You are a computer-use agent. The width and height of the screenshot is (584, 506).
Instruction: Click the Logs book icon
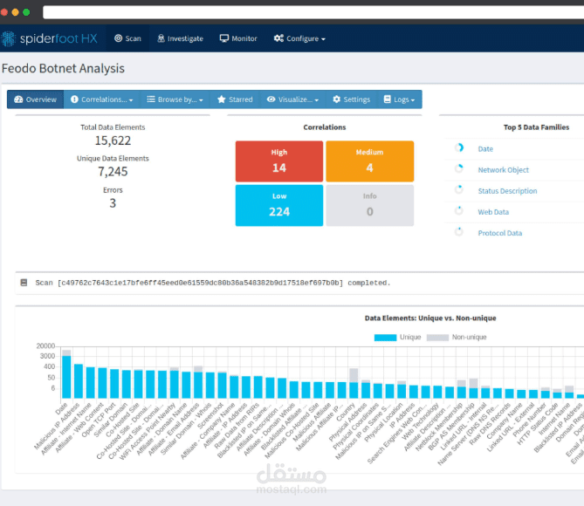388,99
